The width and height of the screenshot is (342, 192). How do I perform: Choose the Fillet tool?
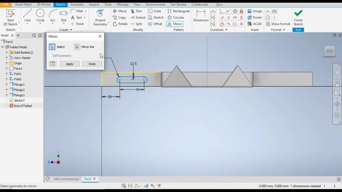coord(79,11)
